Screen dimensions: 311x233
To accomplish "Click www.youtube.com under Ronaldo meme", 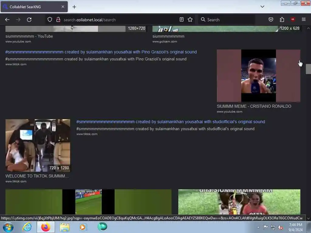I will (x=230, y=112).
